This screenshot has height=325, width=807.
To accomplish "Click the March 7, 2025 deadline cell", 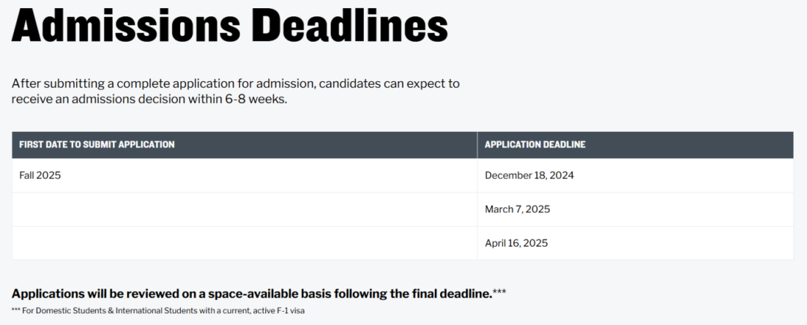I will [635, 209].
